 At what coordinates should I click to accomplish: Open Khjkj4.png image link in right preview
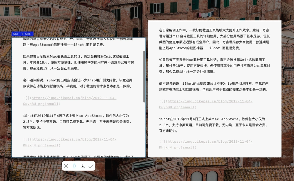point(206,144)
